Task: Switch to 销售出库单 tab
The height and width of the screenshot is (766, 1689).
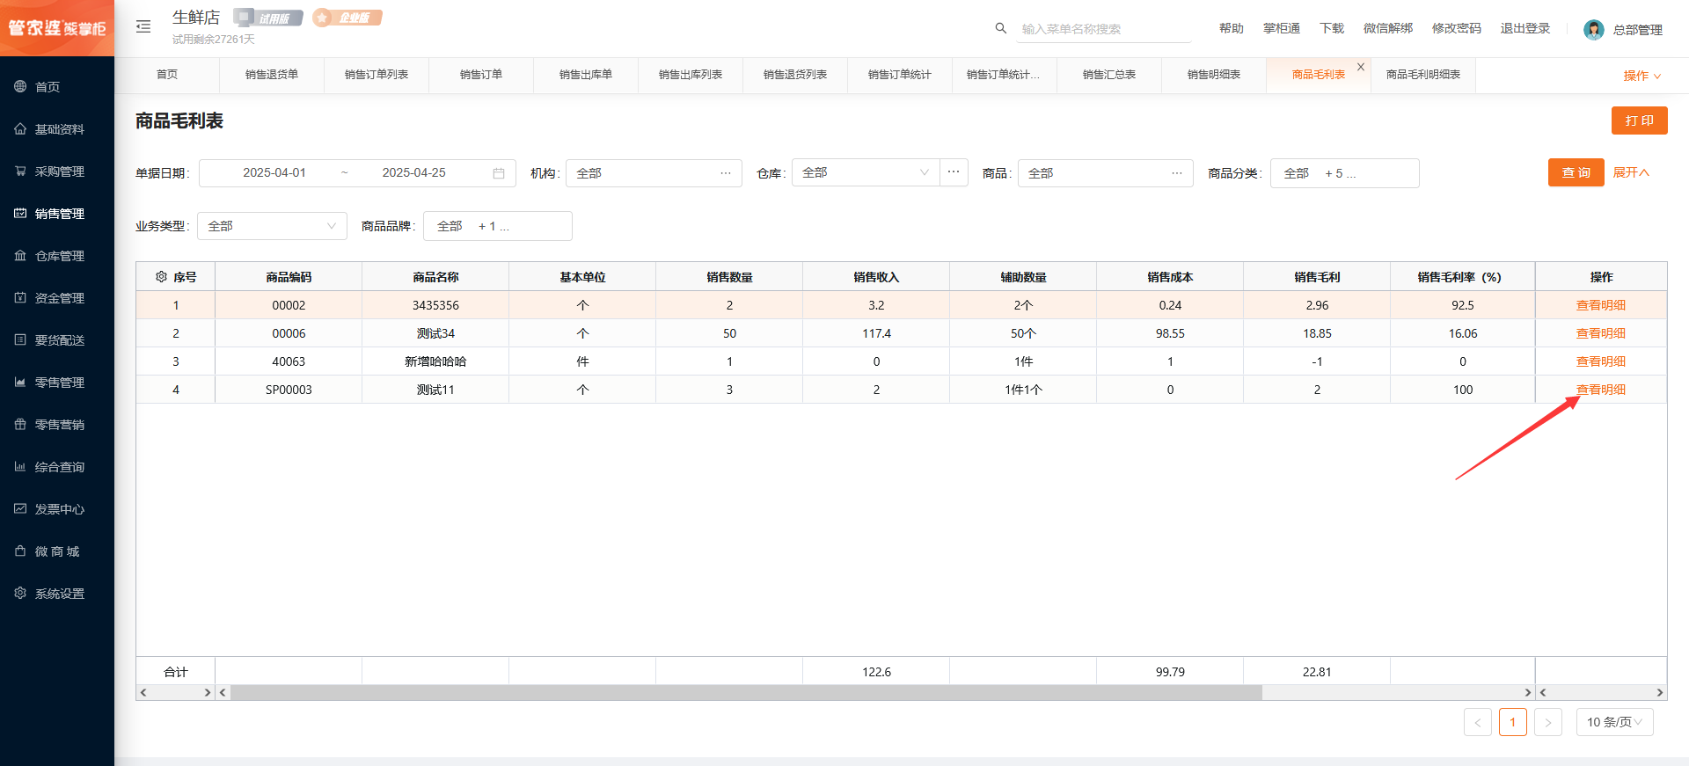Action: tap(586, 75)
